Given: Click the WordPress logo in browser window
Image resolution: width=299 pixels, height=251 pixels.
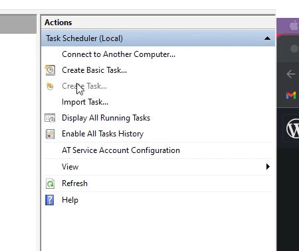Looking at the screenshot, I should (293, 128).
